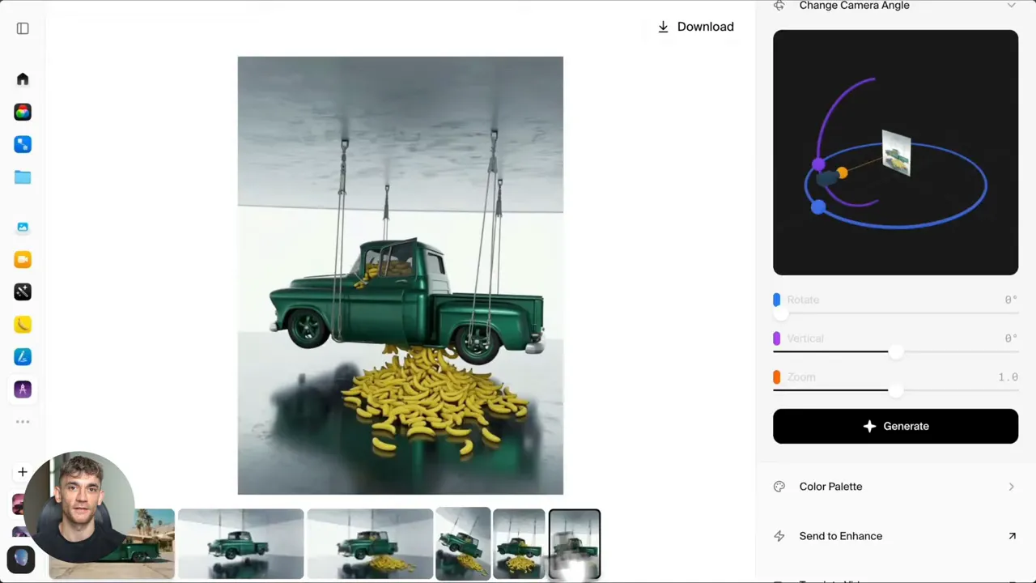Go to Home in the sidebar
The width and height of the screenshot is (1036, 583).
point(23,79)
